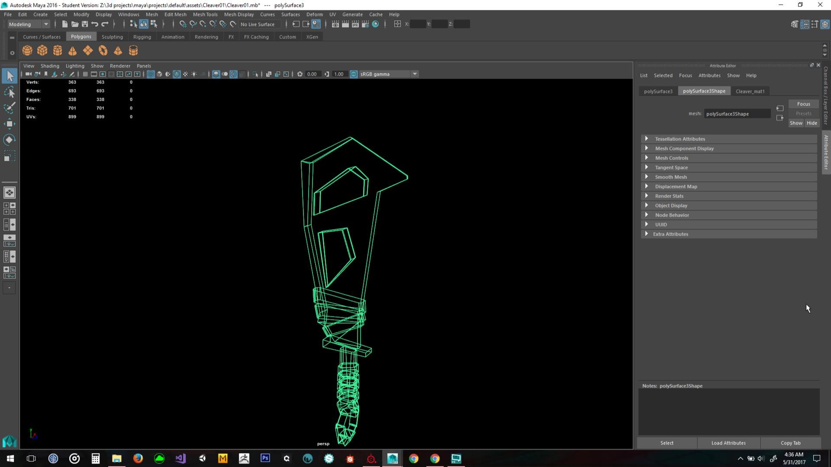Click the Redo arrow icon
This screenshot has height=467, width=831.
point(105,24)
